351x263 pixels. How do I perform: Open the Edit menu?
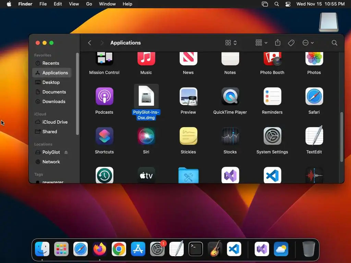click(x=58, y=4)
